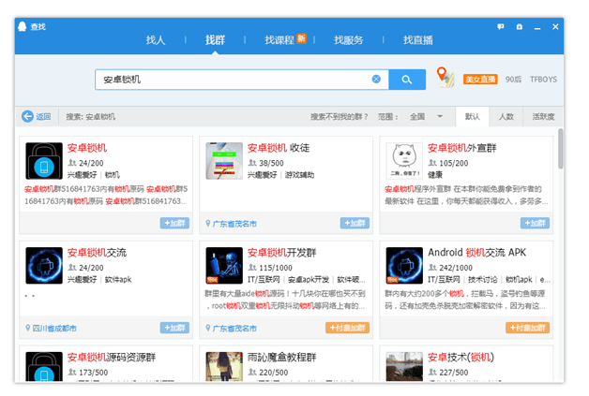
Task: Click the 美女直播 tag link
Action: click(x=480, y=80)
